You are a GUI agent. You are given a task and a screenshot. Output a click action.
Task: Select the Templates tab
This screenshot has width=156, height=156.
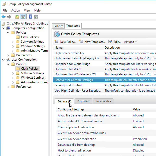(73, 26)
